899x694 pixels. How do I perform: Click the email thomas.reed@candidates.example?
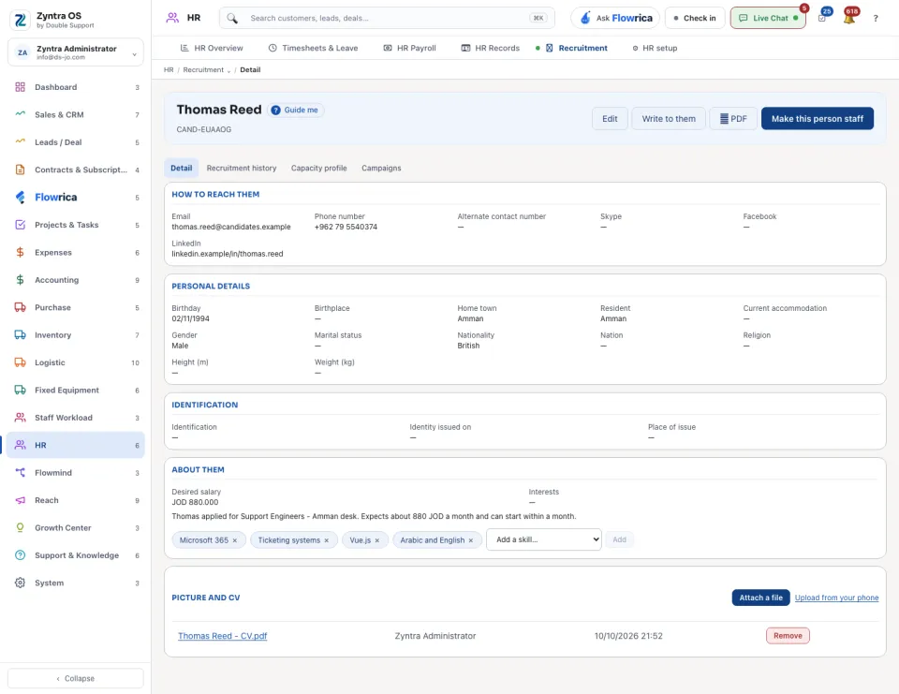click(231, 228)
